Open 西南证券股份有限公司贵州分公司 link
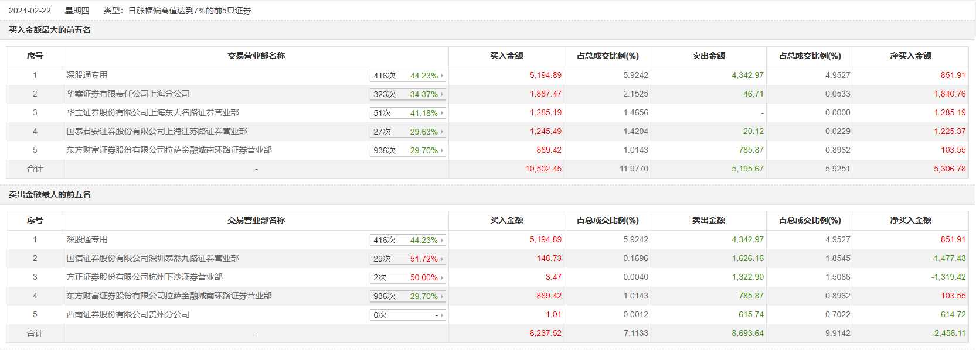 point(128,314)
